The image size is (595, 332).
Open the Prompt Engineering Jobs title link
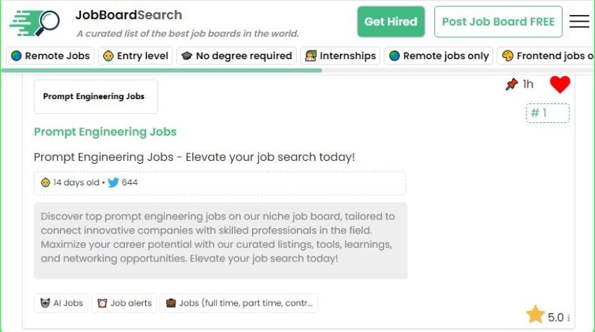pyautogui.click(x=105, y=132)
